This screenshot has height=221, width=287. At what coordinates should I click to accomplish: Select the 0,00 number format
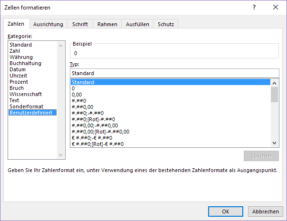[77, 95]
